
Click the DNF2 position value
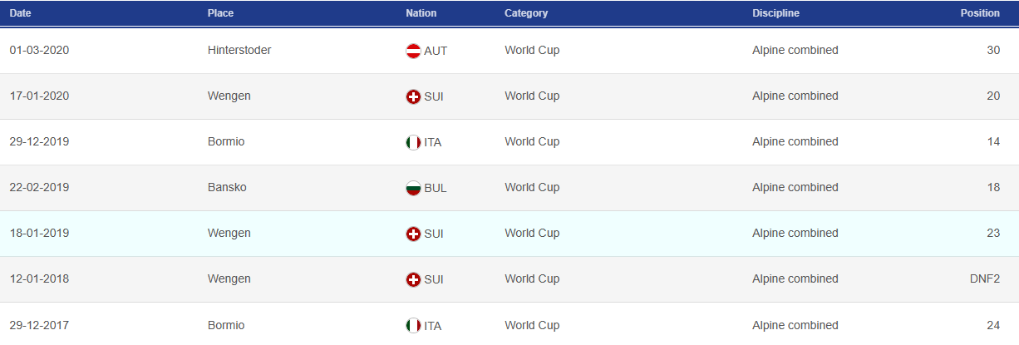984,278
